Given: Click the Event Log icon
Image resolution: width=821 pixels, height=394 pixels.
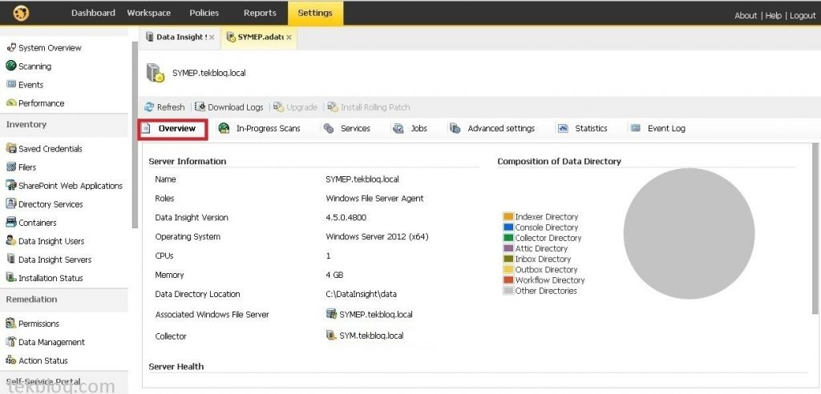Looking at the screenshot, I should [x=636, y=127].
